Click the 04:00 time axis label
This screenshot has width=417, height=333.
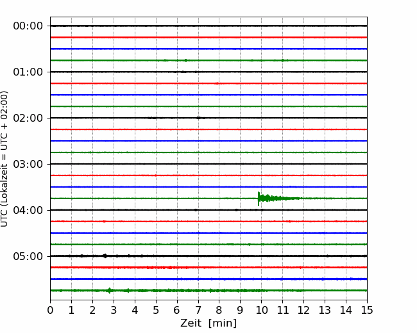click(28, 210)
